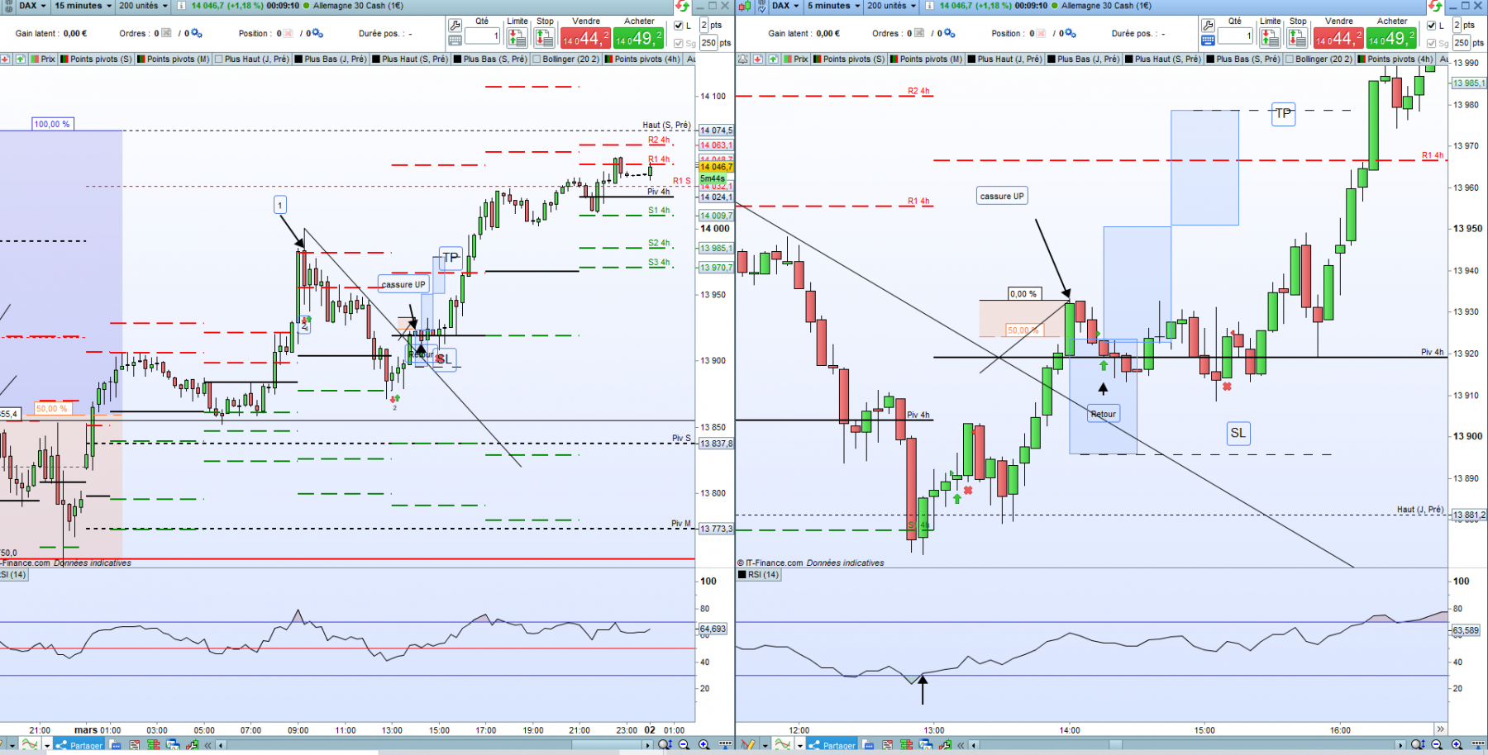Click the Limite order icon in left panel
The width and height of the screenshot is (1488, 755).
[x=517, y=37]
